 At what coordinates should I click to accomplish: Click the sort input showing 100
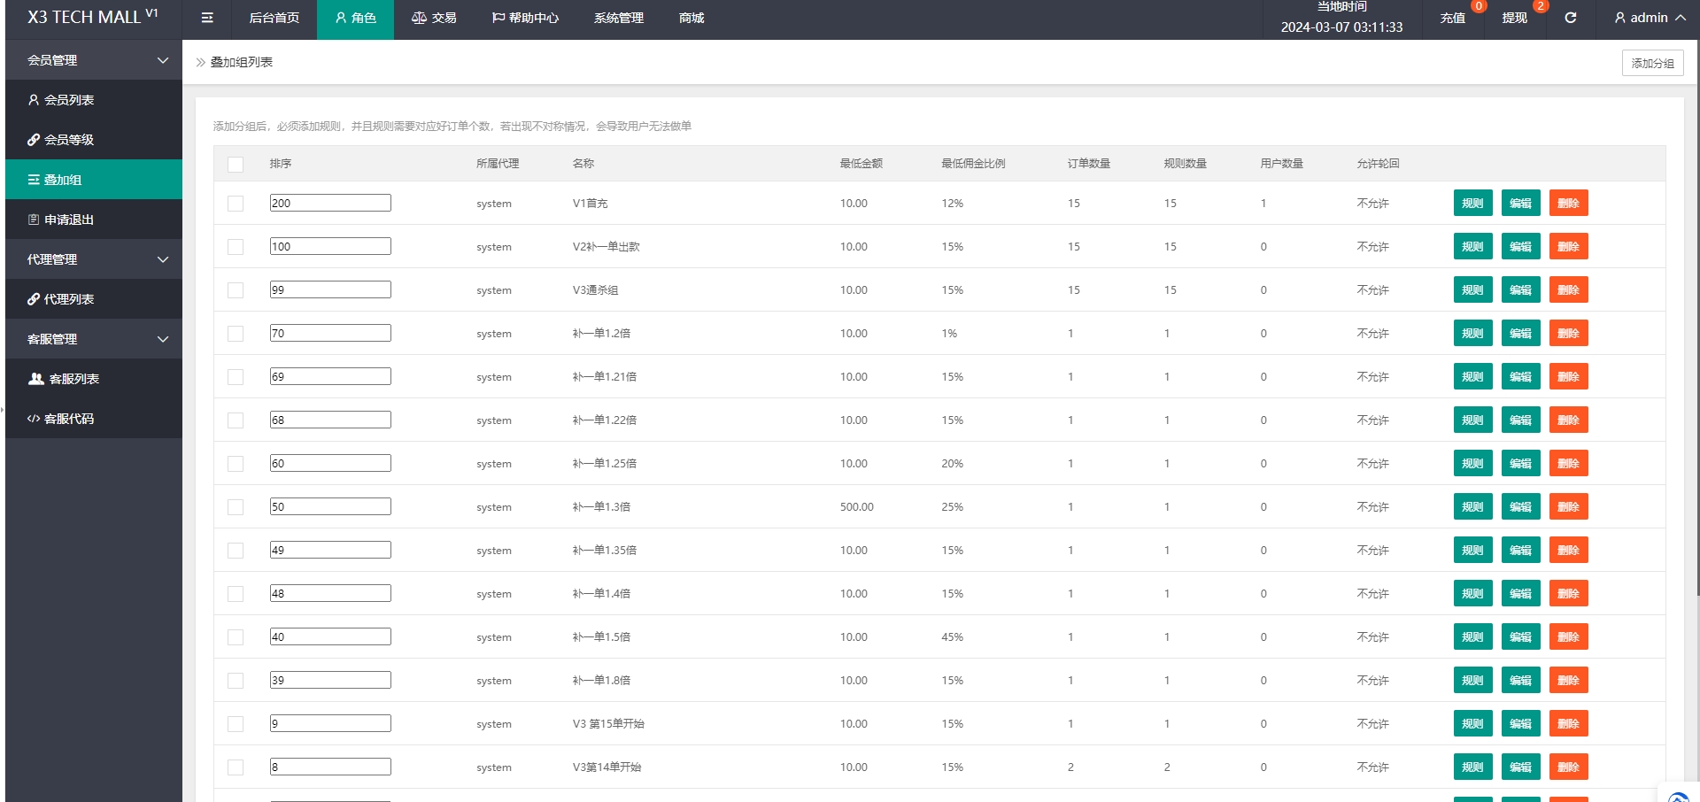coord(330,246)
